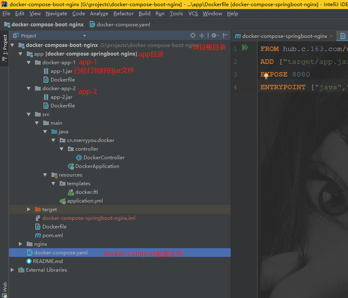Screen dimensions: 348x298
Task: Click the ENTRYPOINT instruction on line 4
Action: [283, 87]
